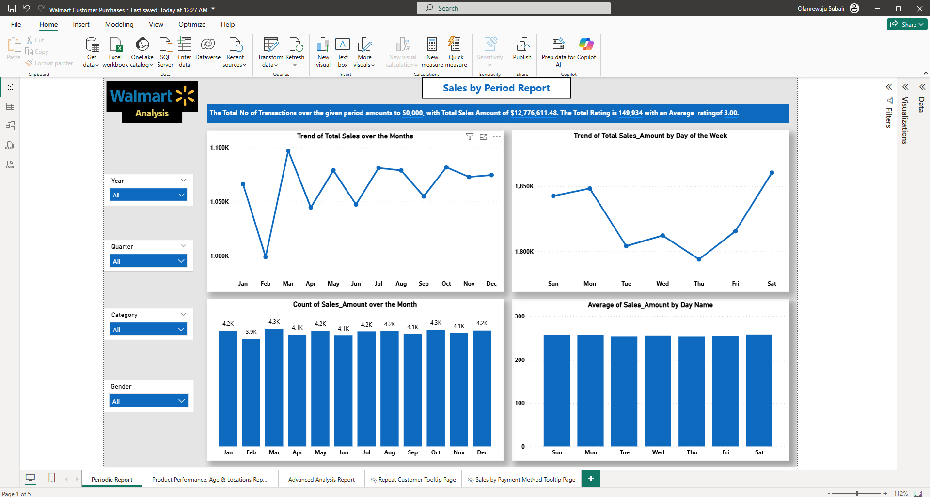
Task: Expand the Filters pane
Action: tap(889, 87)
